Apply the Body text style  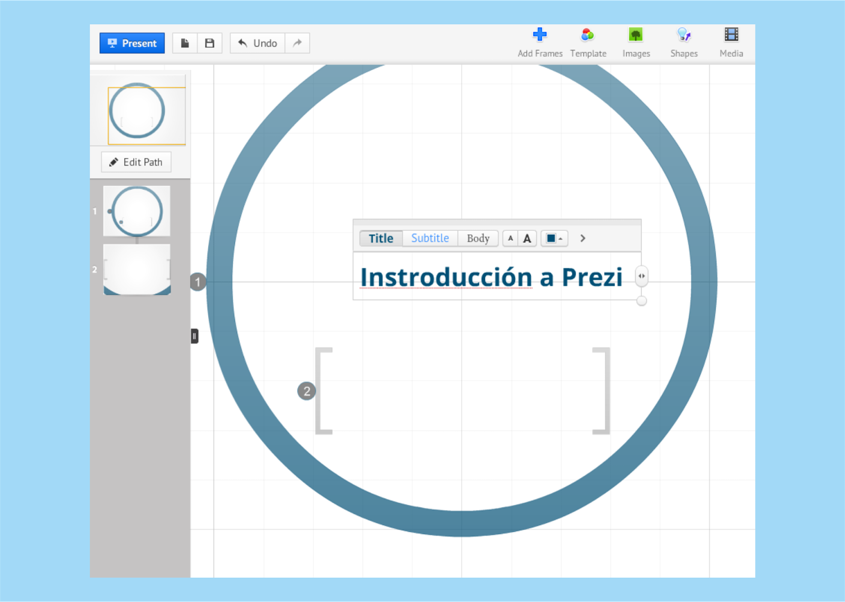[478, 238]
